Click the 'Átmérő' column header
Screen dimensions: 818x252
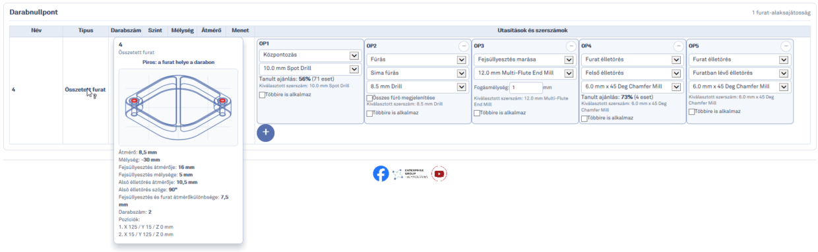pos(210,30)
